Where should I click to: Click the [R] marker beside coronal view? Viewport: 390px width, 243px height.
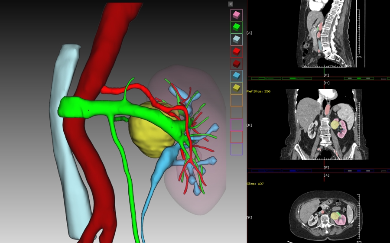click(x=249, y=125)
